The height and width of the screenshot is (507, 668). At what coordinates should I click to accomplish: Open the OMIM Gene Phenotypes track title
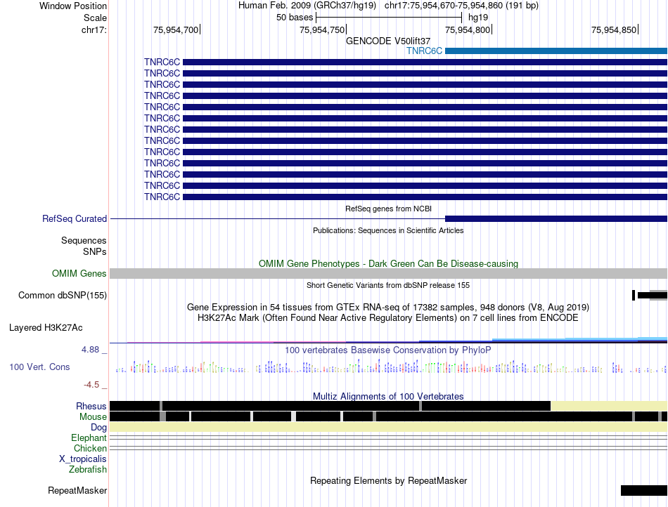click(x=388, y=264)
